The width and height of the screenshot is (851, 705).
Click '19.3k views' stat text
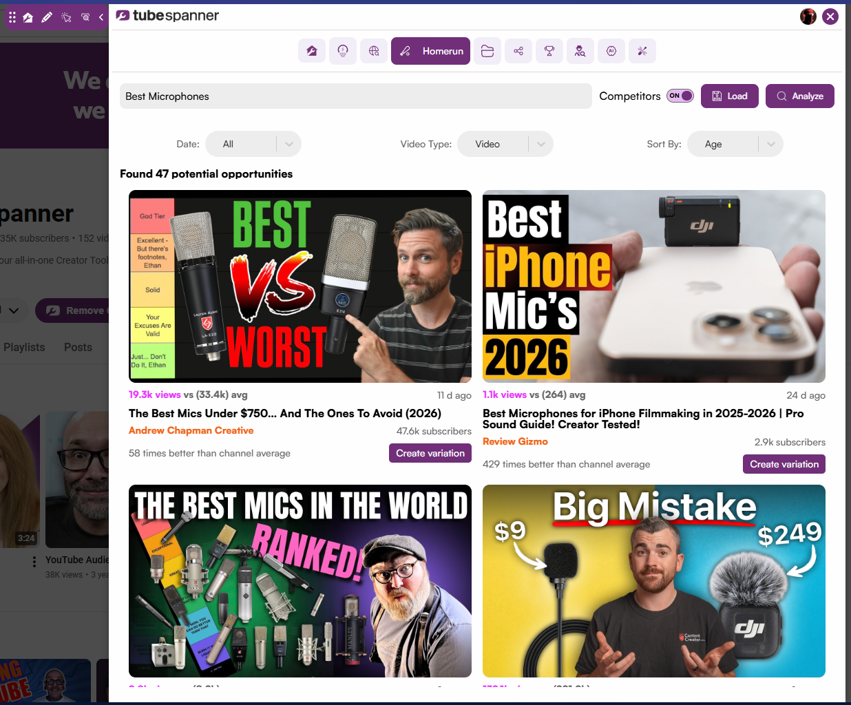pyautogui.click(x=155, y=394)
